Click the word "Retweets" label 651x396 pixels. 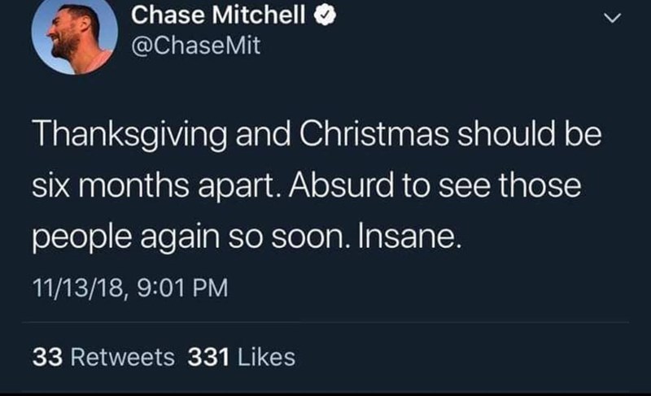click(x=124, y=356)
